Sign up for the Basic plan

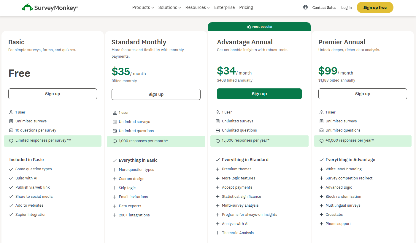(x=53, y=94)
